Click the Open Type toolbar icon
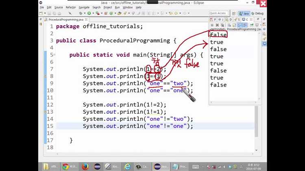This screenshot has width=305, height=171. coord(120,13)
